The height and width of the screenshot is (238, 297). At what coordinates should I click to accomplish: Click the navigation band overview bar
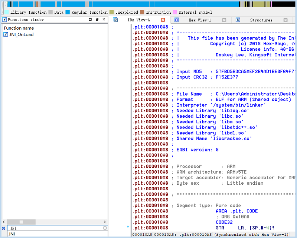point(151,4)
